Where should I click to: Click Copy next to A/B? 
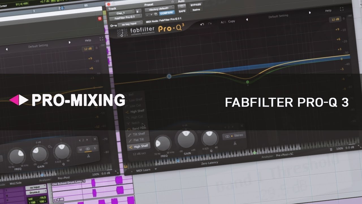click(x=232, y=21)
